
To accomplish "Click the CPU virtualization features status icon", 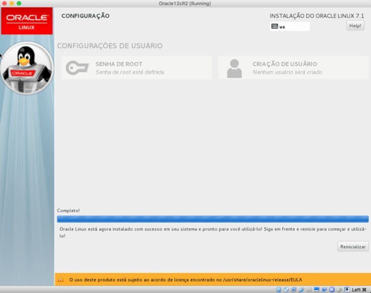I will pyautogui.click(x=332, y=289).
